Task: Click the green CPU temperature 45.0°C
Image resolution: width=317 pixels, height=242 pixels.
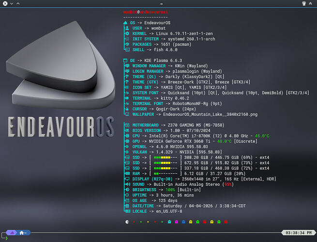Action: coord(262,136)
